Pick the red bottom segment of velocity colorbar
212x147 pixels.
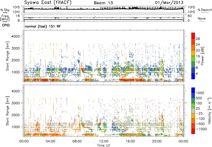193,131
